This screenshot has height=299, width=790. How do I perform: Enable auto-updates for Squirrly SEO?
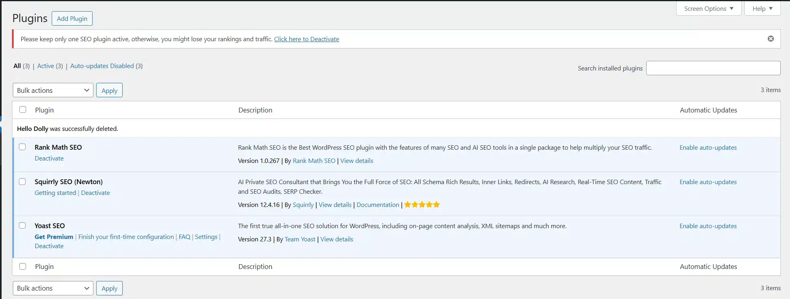tap(708, 182)
